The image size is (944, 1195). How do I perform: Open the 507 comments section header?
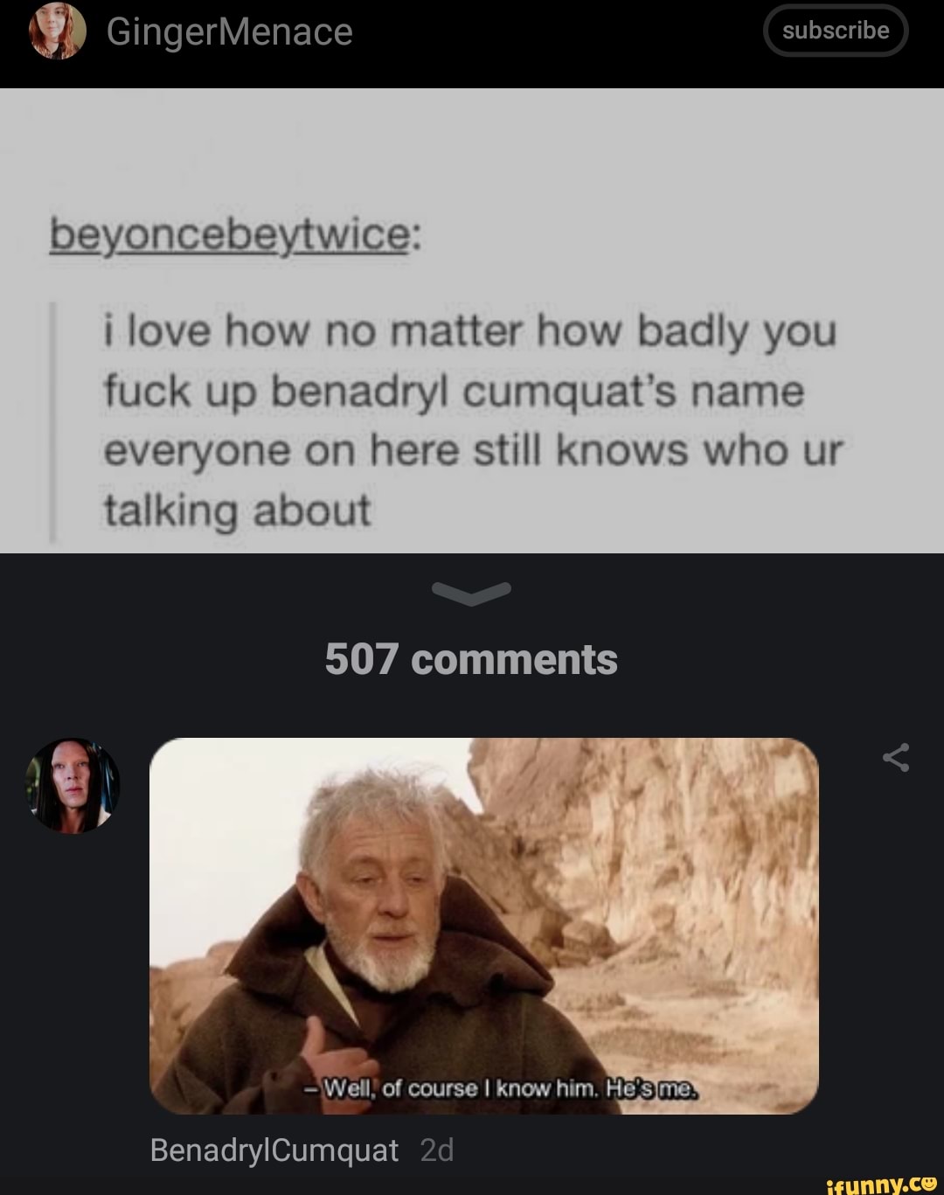click(x=471, y=659)
